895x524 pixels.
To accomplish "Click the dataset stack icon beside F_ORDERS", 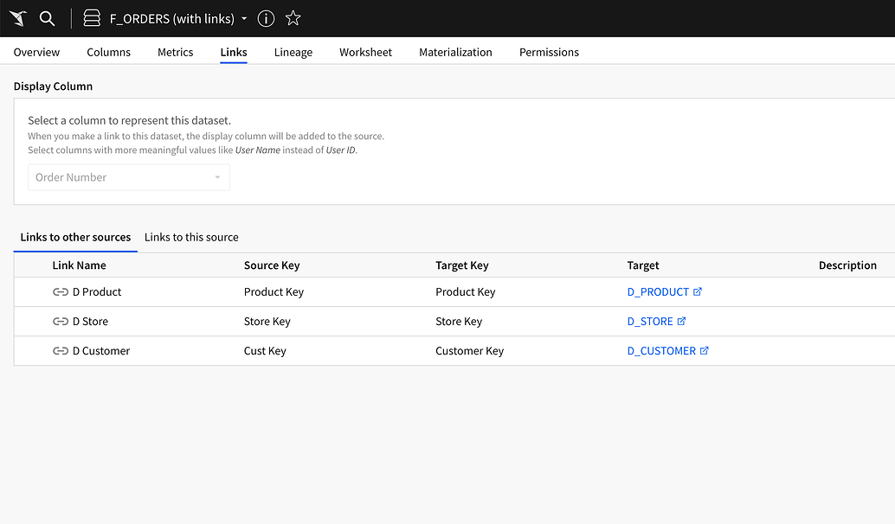I will [92, 18].
